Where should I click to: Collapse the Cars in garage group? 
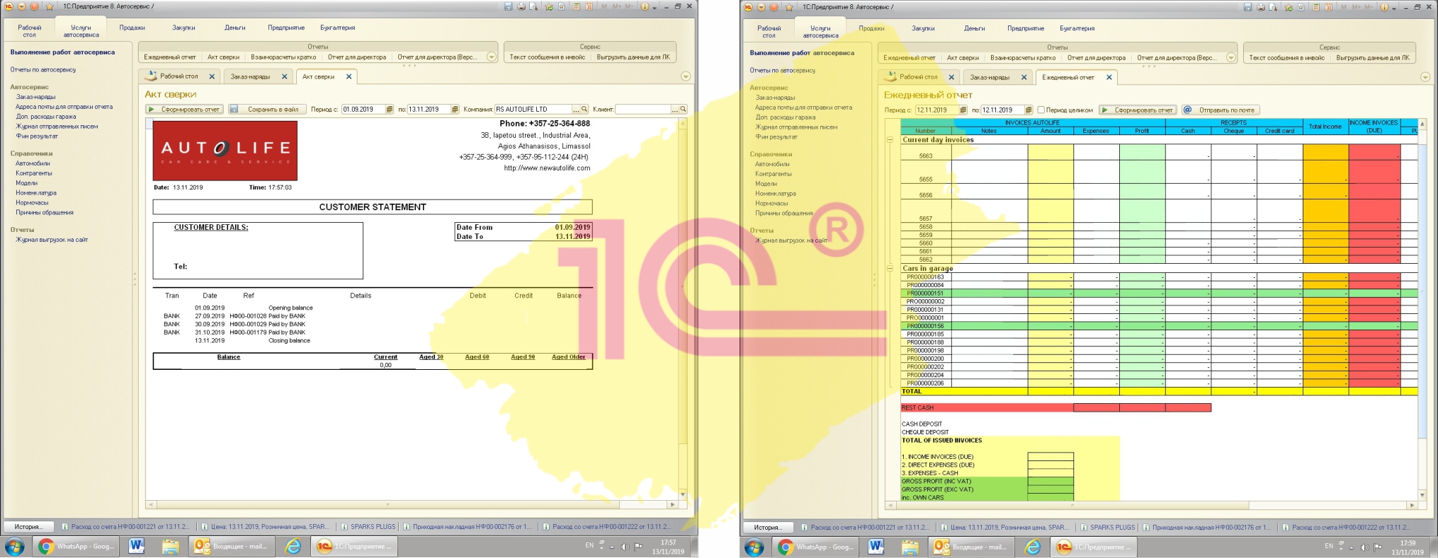[890, 269]
